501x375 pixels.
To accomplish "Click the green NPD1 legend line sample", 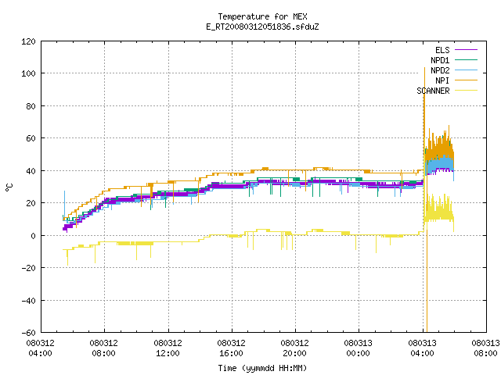I will (466, 60).
